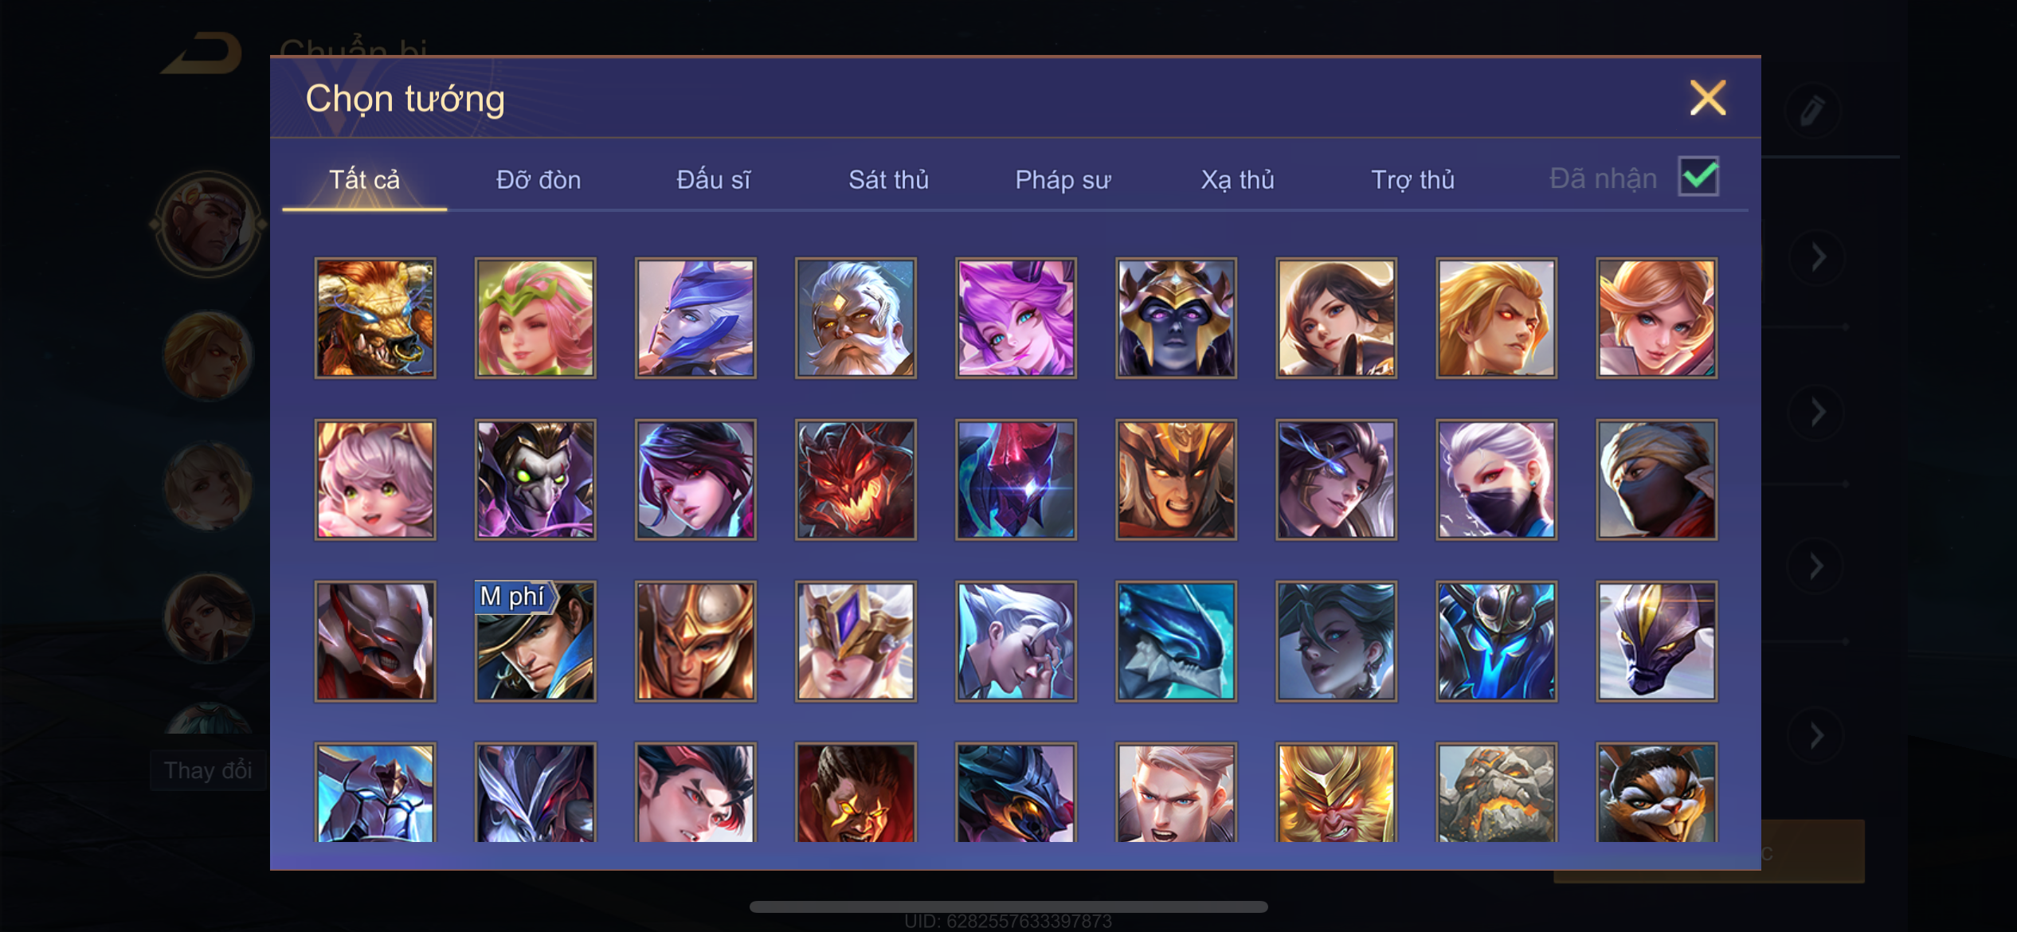Click the "Thay đổi" button
Screen dimensions: 2017x932
[x=208, y=770]
